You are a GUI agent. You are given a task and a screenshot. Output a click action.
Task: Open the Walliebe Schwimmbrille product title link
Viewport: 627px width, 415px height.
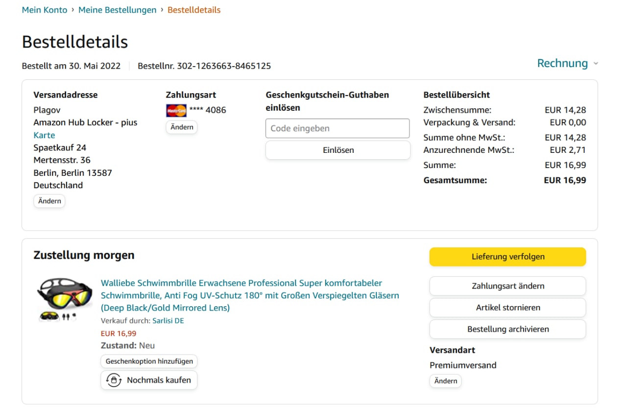[250, 295]
